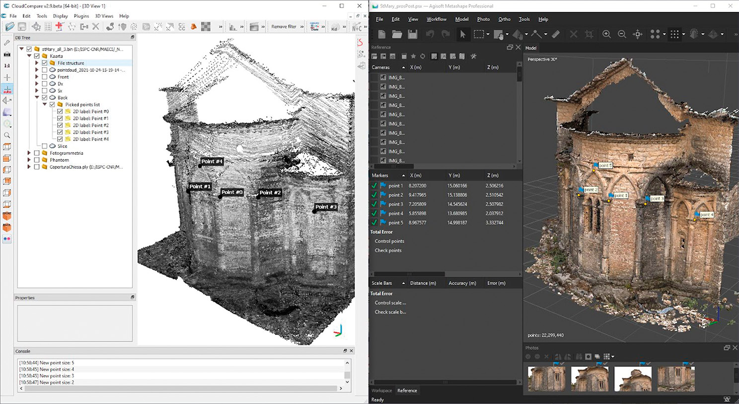This screenshot has height=404, width=739.
Task: Open the Reference settings wrench icon
Action: pyautogui.click(x=473, y=56)
